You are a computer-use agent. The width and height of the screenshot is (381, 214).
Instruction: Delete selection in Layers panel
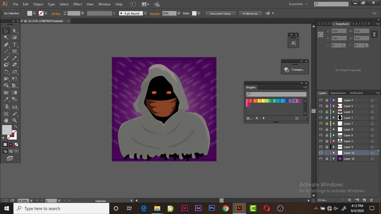tap(371, 200)
